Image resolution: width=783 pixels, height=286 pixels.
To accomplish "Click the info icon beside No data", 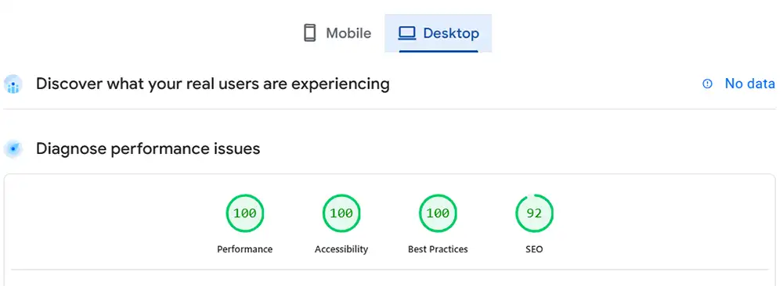I will click(x=707, y=84).
